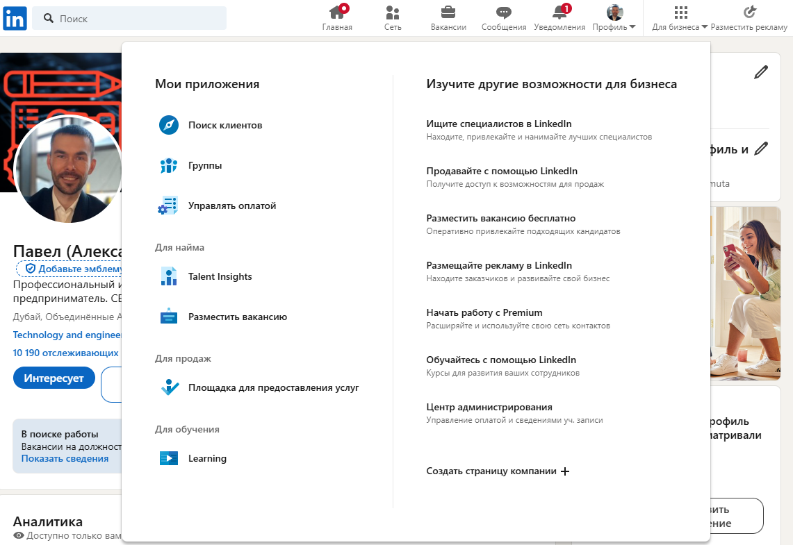The image size is (793, 545).
Task: Open Обучайтесь с помощью LinkedIn
Action: 501,360
